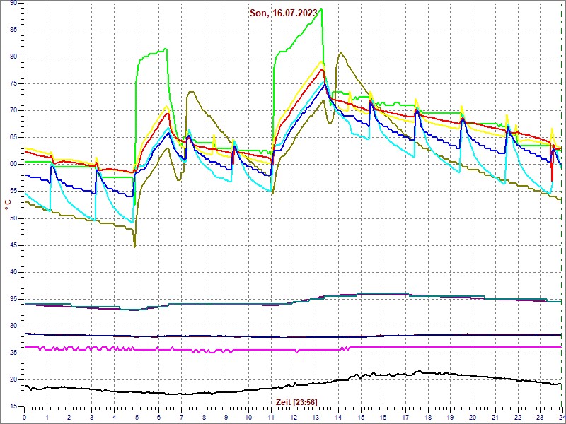Click hour 8 on the time axis
This screenshot has width=566, height=424.
pos(204,416)
